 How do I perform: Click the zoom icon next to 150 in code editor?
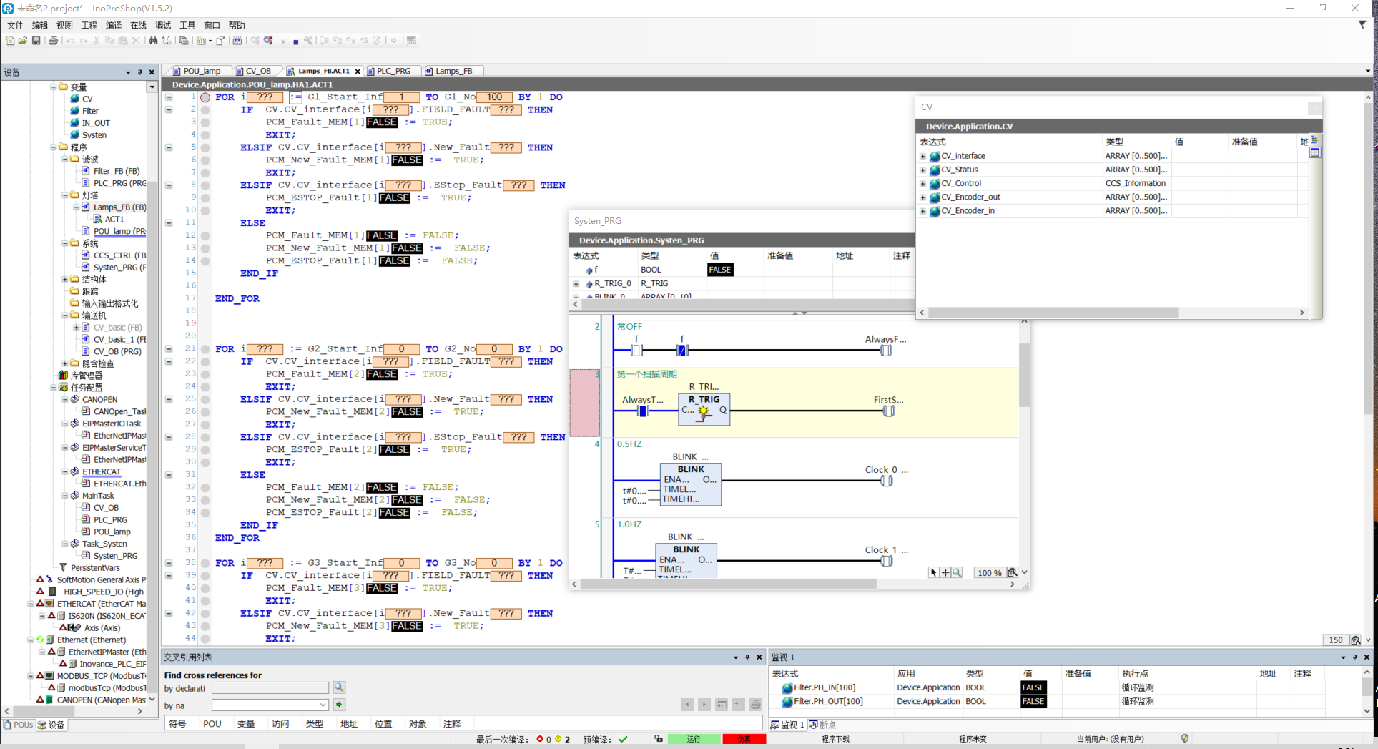[1354, 640]
